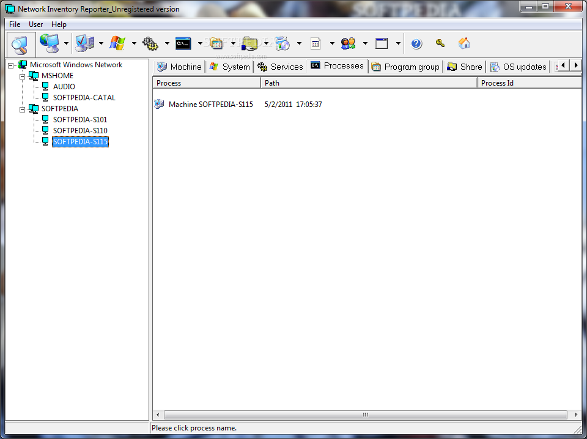The width and height of the screenshot is (587, 439).
Task: Collapse the SOFTPEDIA workgroup node
Action: [x=23, y=109]
